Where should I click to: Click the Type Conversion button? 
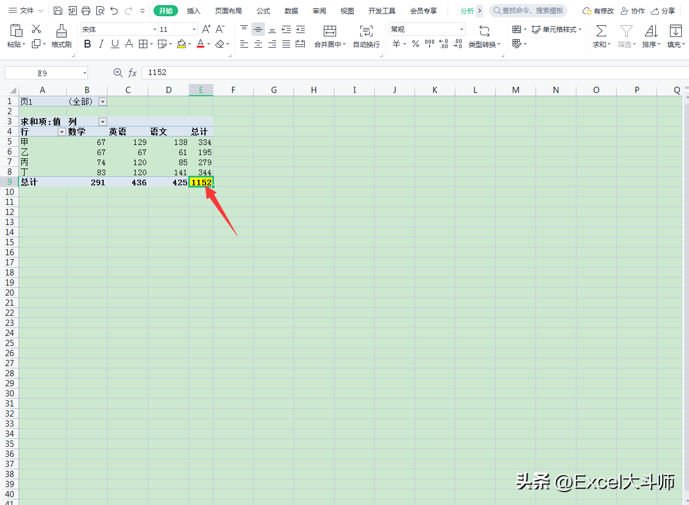485,36
